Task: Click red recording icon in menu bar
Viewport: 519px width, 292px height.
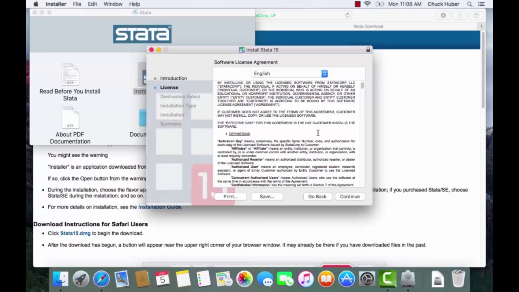Action: pyautogui.click(x=357, y=4)
